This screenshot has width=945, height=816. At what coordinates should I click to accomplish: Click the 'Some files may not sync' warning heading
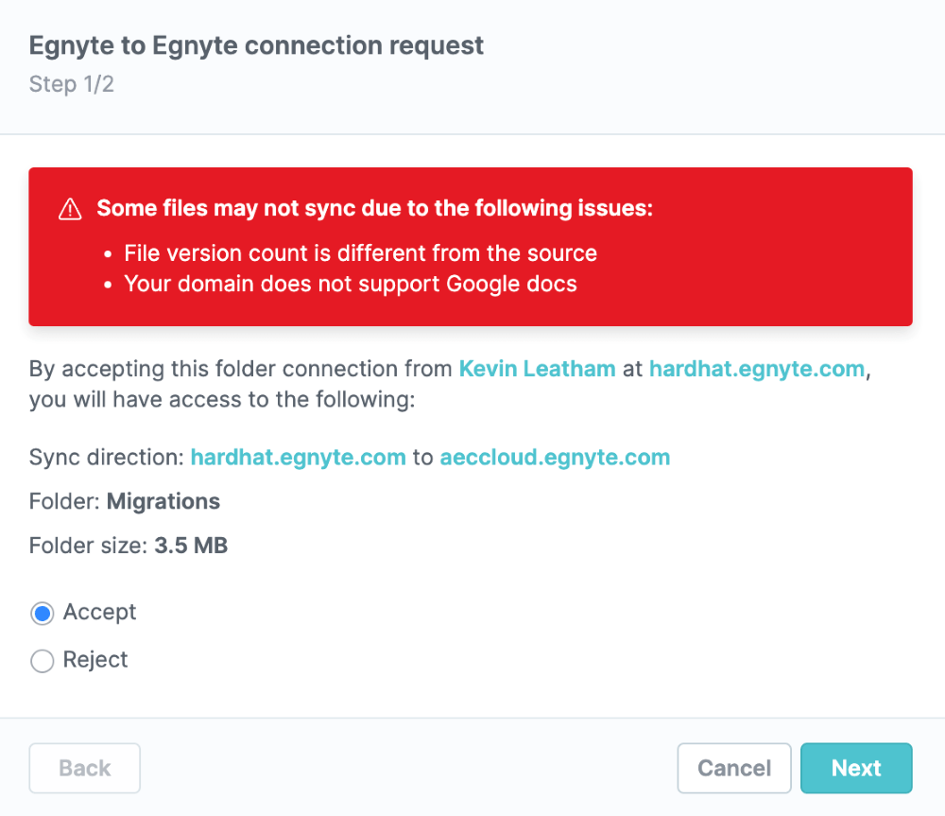pyautogui.click(x=374, y=208)
